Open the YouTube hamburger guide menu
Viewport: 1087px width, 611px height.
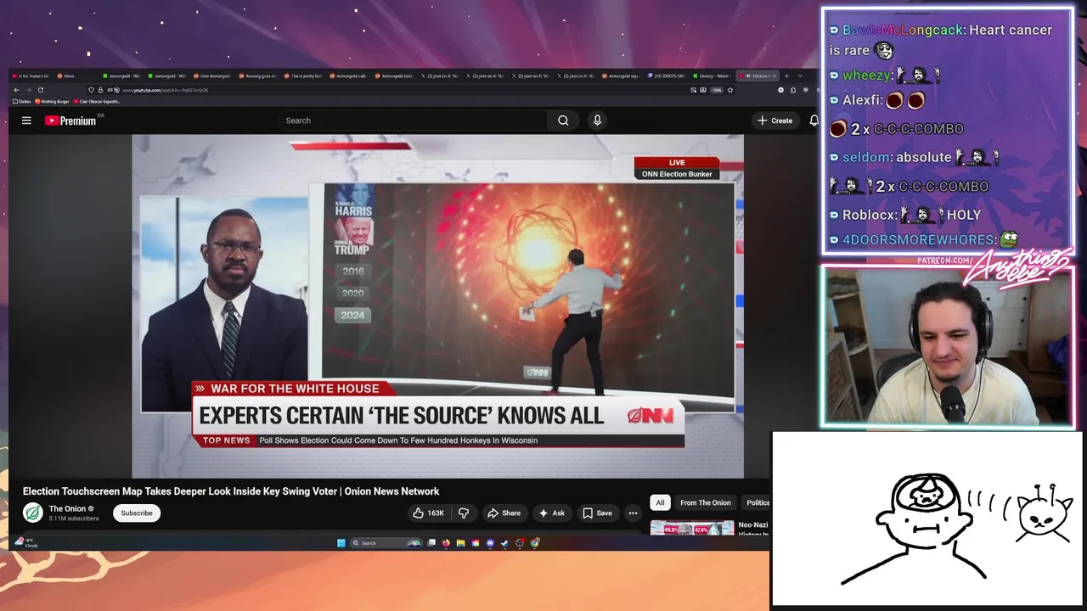pos(26,121)
